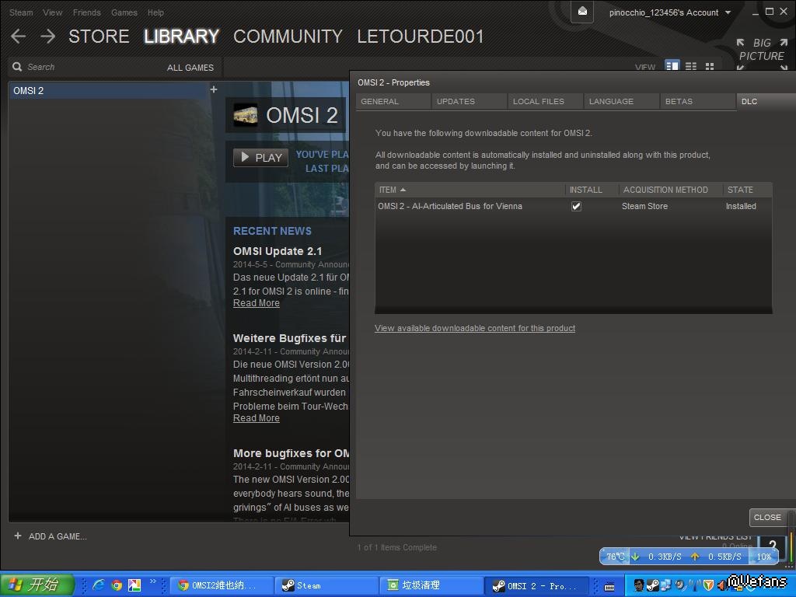
Task: Go to the LIBRARY section
Action: tap(181, 36)
